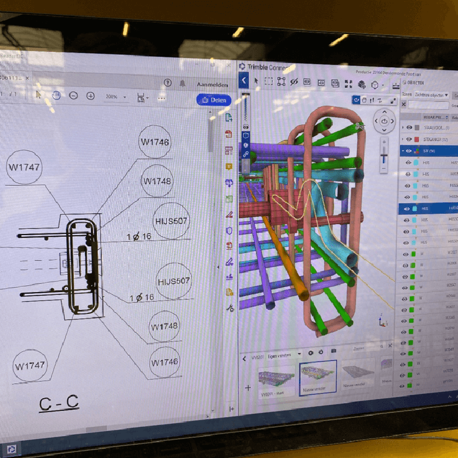Click the up arrow on the navigation wheel
458x458 pixels.
click(x=384, y=112)
